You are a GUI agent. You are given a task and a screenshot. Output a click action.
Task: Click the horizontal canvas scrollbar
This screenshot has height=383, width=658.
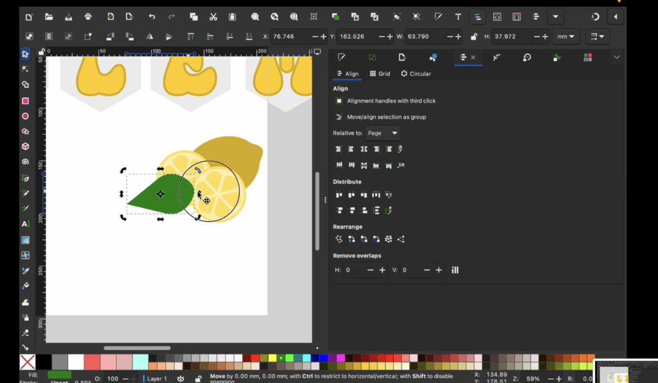[138, 348]
